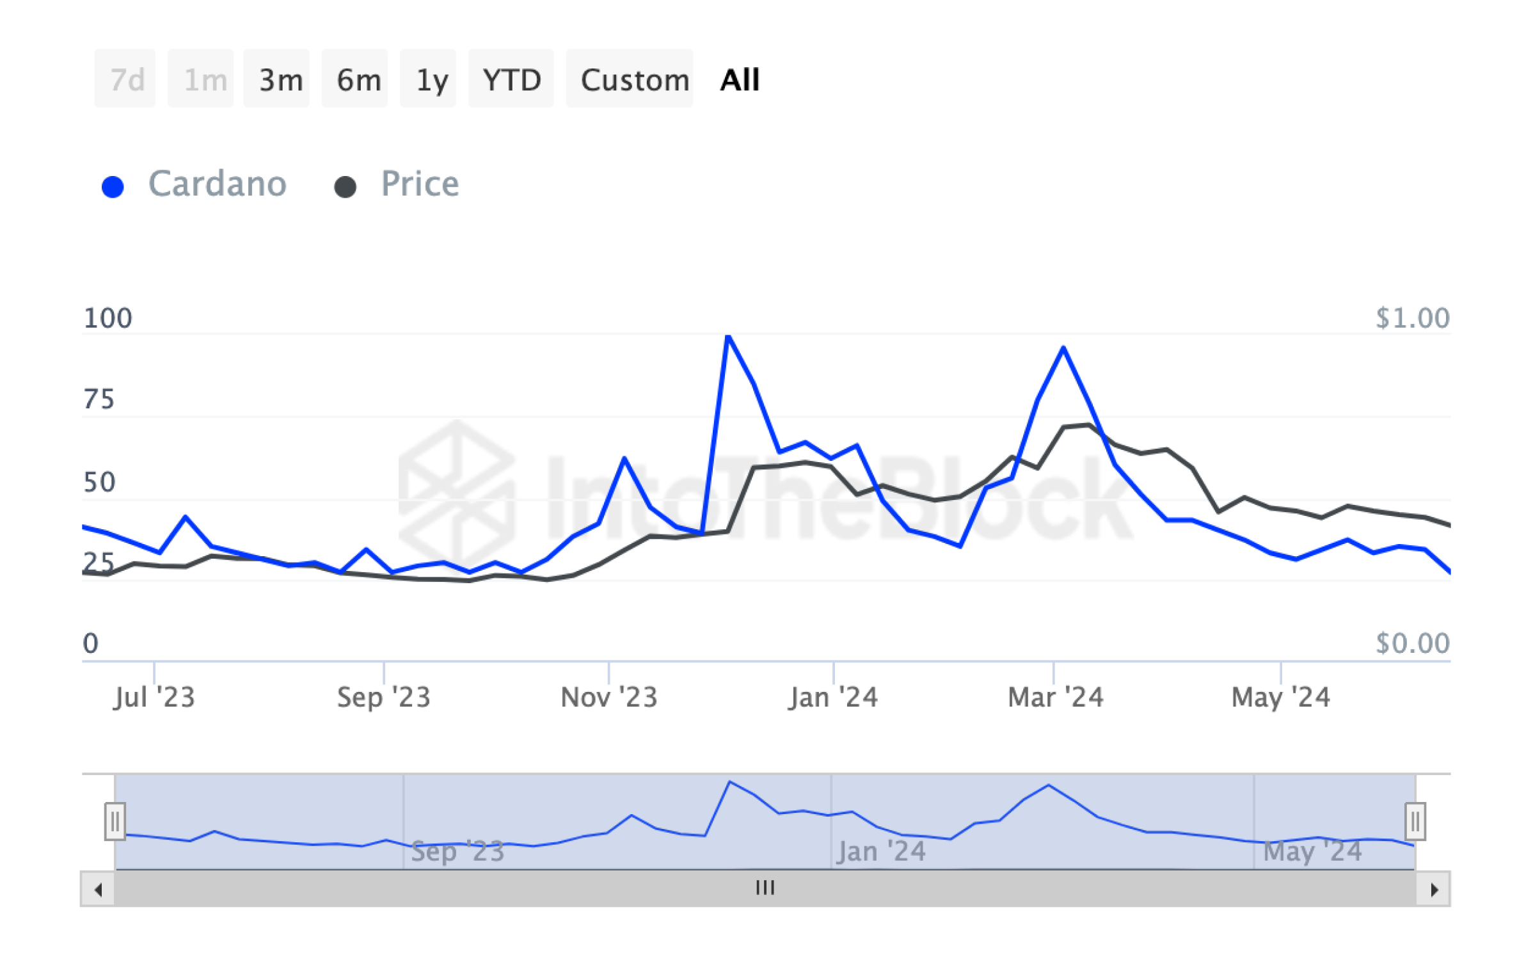
Task: Click the right scrollbar arrow
Action: pyautogui.click(x=1434, y=890)
